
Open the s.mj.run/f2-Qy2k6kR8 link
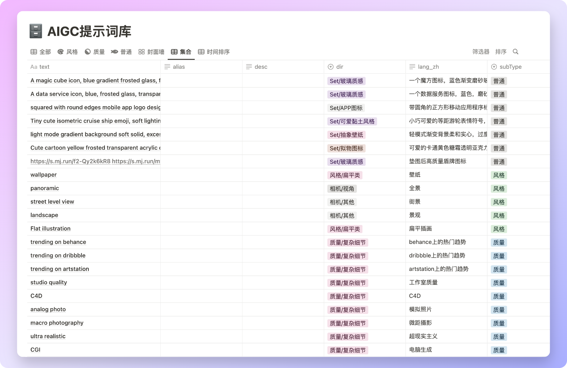[x=70, y=161]
